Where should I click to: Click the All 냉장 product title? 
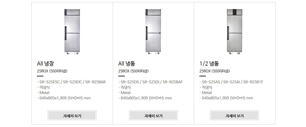[45, 63]
